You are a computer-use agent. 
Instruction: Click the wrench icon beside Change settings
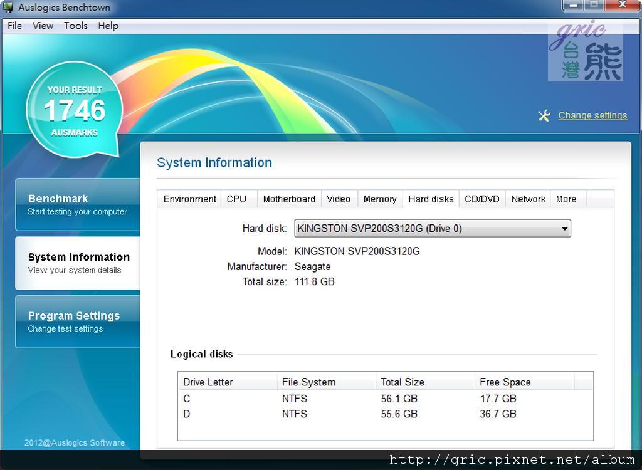coord(544,116)
